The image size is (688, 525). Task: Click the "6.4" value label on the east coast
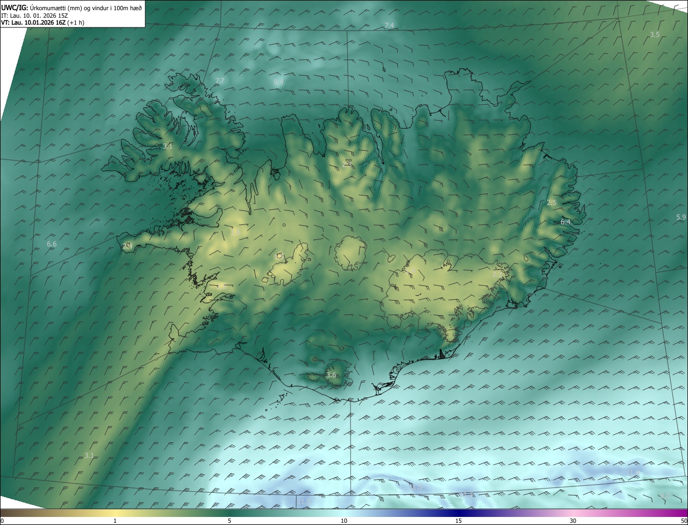point(565,222)
